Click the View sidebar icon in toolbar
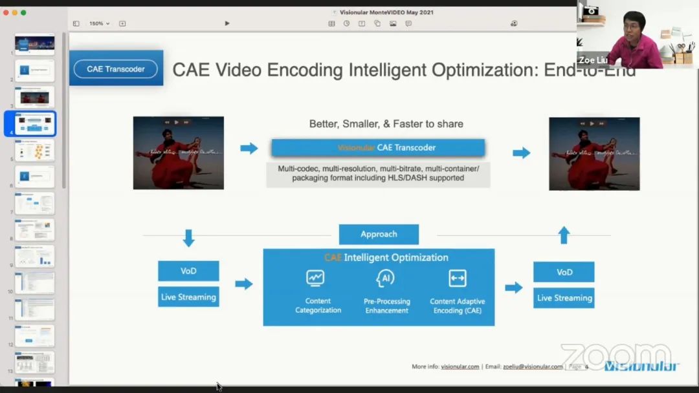The height and width of the screenshot is (393, 699). [76, 23]
